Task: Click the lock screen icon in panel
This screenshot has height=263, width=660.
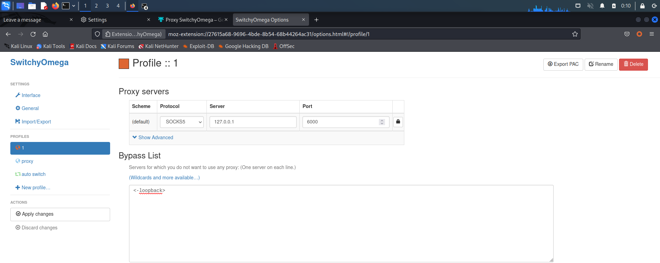Action: [x=642, y=6]
